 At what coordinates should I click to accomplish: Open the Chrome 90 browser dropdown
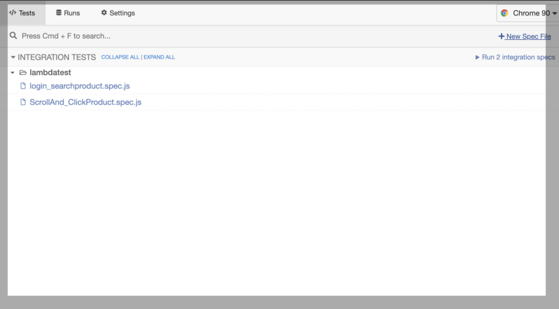(x=528, y=13)
